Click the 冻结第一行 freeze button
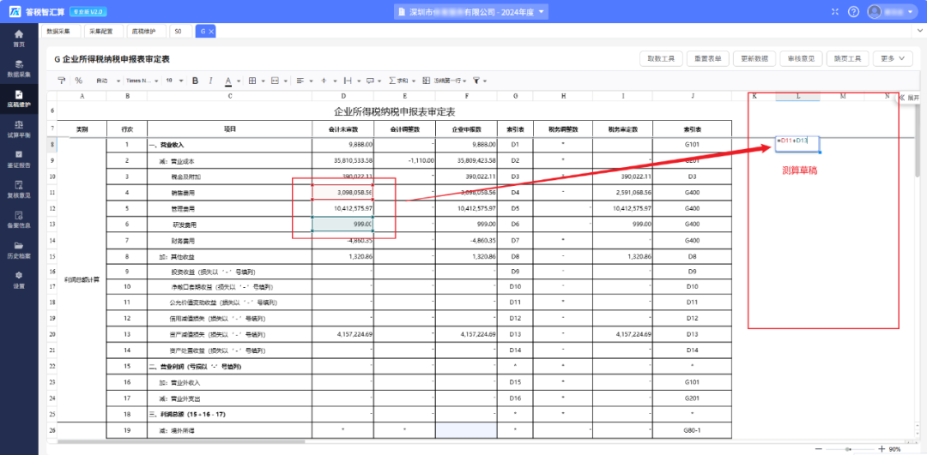This screenshot has height=455, width=927. [x=444, y=81]
